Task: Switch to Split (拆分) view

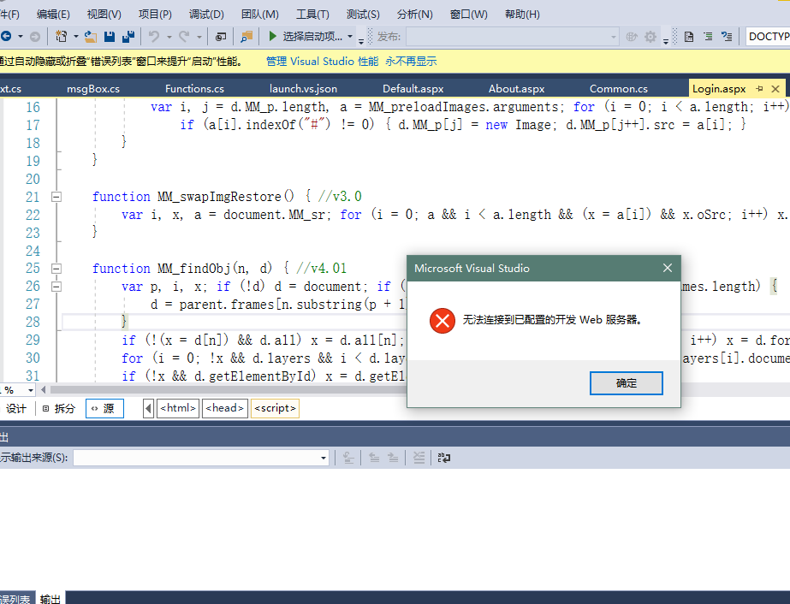Action: (59, 409)
